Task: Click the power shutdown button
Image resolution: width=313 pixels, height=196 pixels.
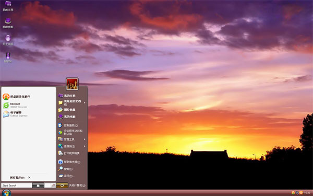Action: 62,186
